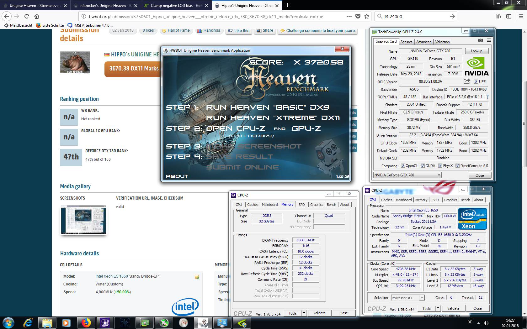Switch to Unigine Heaven - Xtreme overclocking browser tab
The width and height of the screenshot is (527, 329).
click(x=35, y=5)
